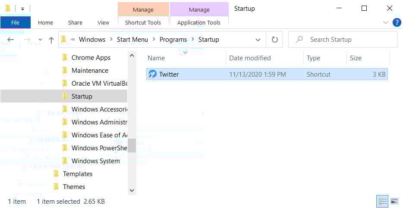Click the Themes folder icon
The image size is (403, 208).
point(56,186)
